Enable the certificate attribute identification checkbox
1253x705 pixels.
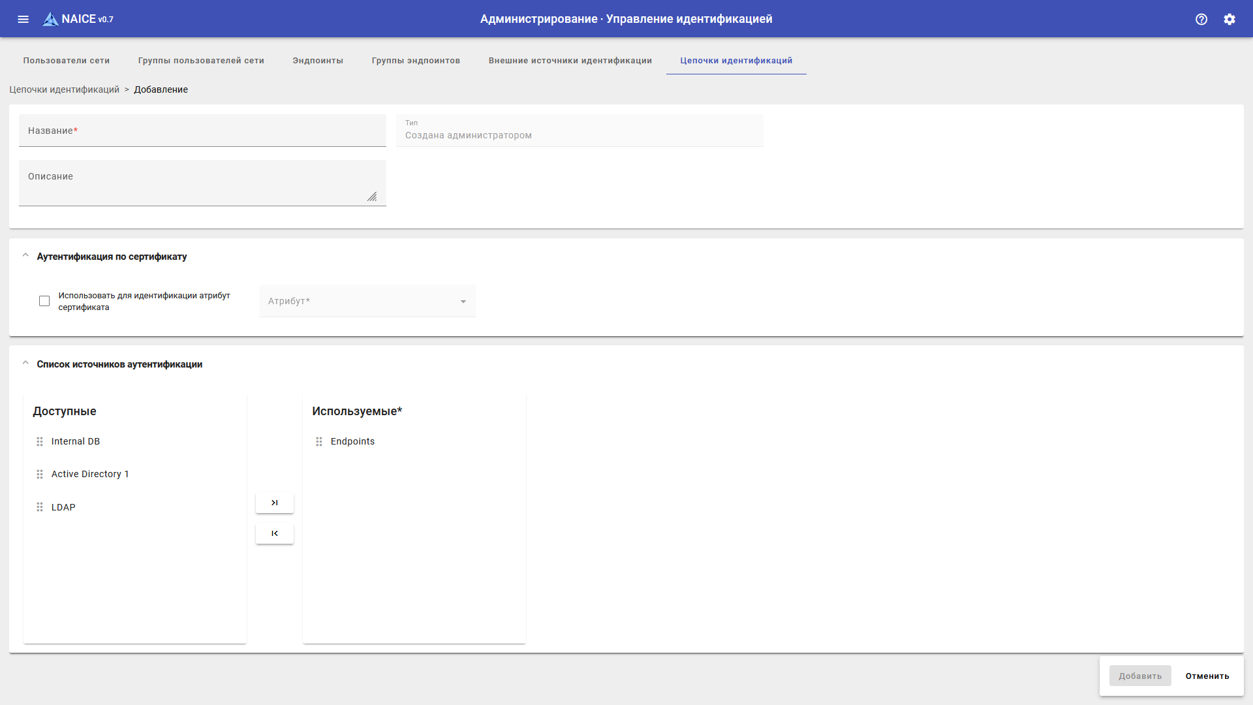44,301
